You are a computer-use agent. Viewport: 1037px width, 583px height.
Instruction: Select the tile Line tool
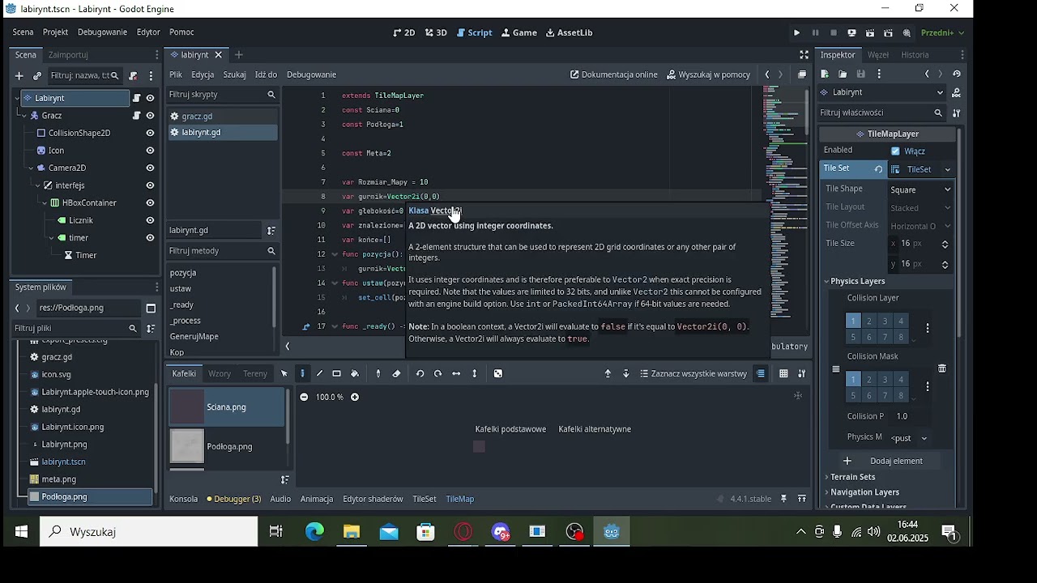tap(320, 374)
